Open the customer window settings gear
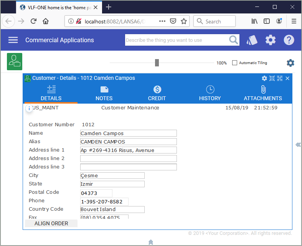 click(264, 78)
